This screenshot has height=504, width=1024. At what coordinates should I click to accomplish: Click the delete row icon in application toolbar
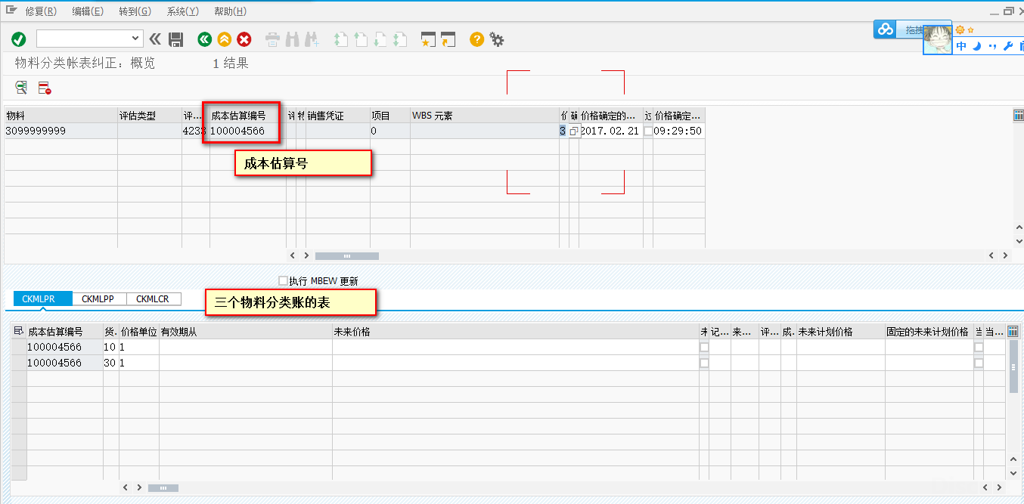click(x=43, y=88)
